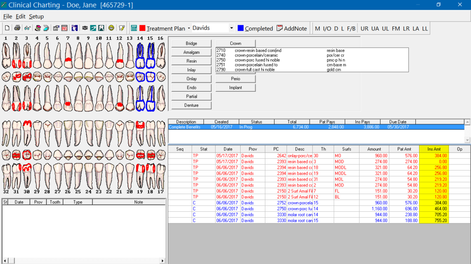Click the Endo procedure button
Viewport: 471px width, 264px height.
tap(191, 87)
